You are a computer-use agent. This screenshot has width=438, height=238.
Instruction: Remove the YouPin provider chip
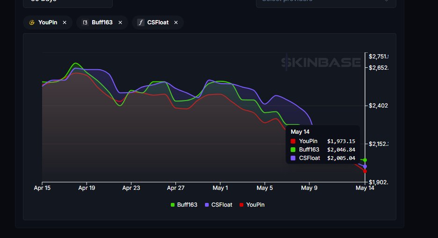(x=65, y=22)
